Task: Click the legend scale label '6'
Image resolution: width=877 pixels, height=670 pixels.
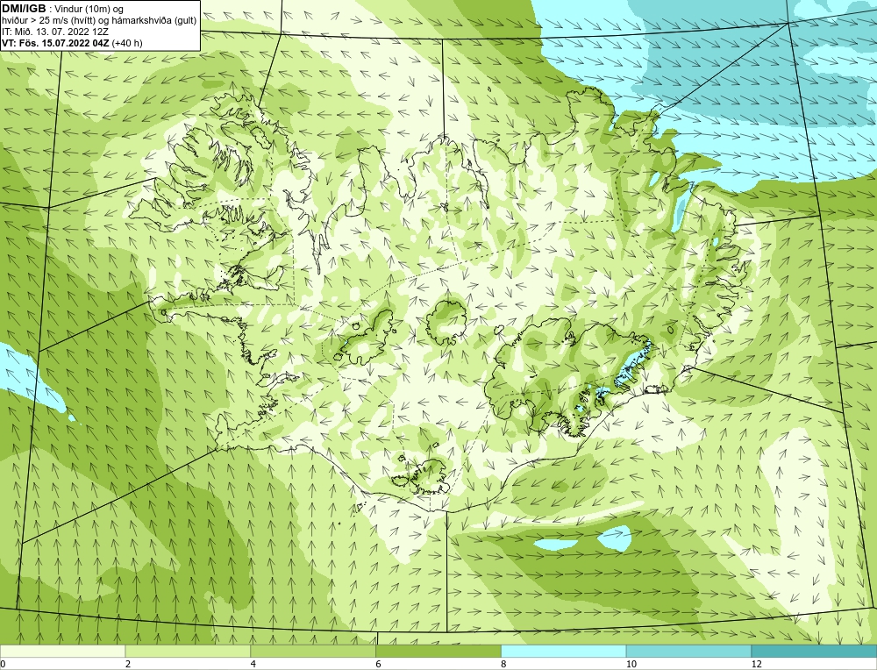Action: click(x=379, y=664)
